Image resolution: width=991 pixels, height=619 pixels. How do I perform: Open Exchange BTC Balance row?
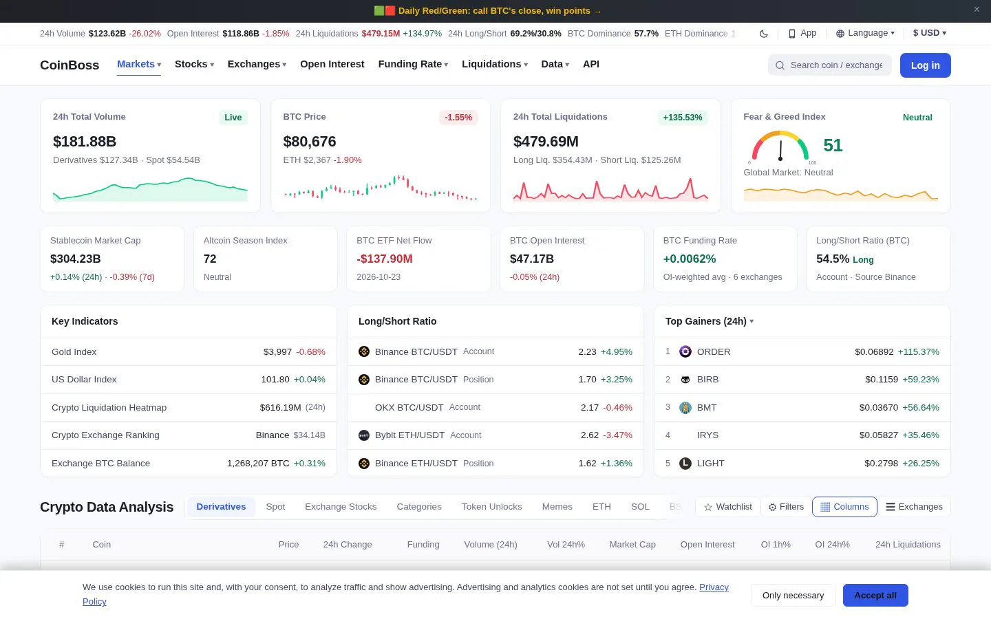189,464
